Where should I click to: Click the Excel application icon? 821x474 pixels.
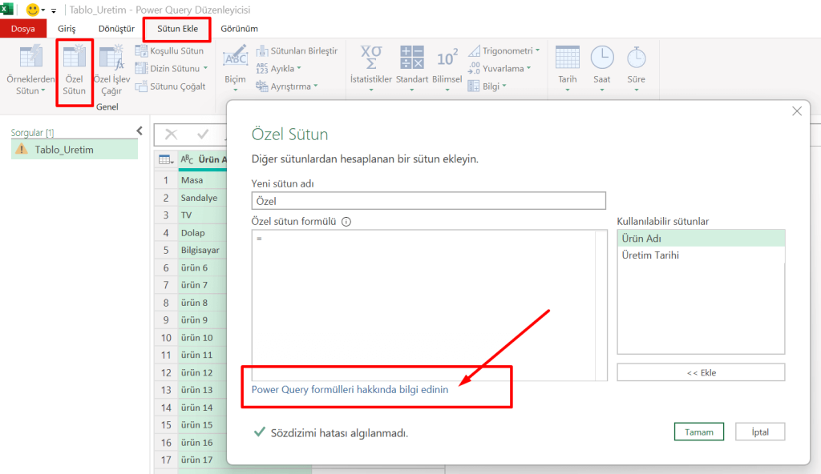point(6,9)
